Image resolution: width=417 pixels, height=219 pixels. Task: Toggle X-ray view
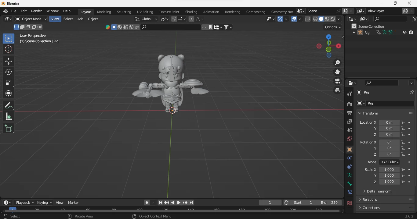tap(308, 19)
